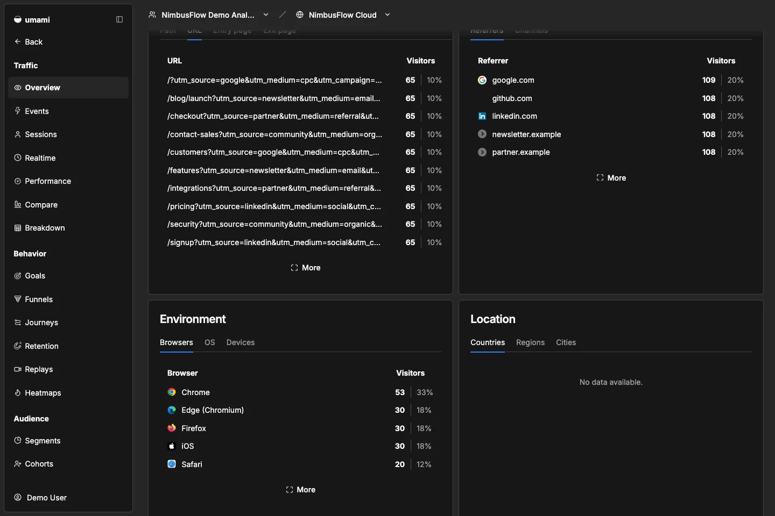The image size is (775, 516).
Task: Switch to the OS tab
Action: (210, 342)
